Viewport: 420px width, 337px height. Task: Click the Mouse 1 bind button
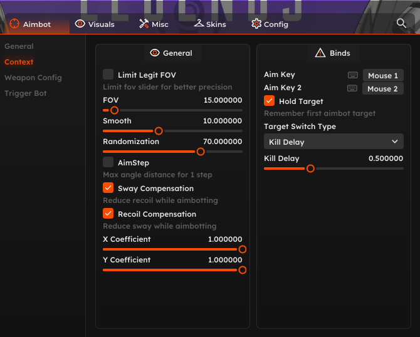pos(383,76)
